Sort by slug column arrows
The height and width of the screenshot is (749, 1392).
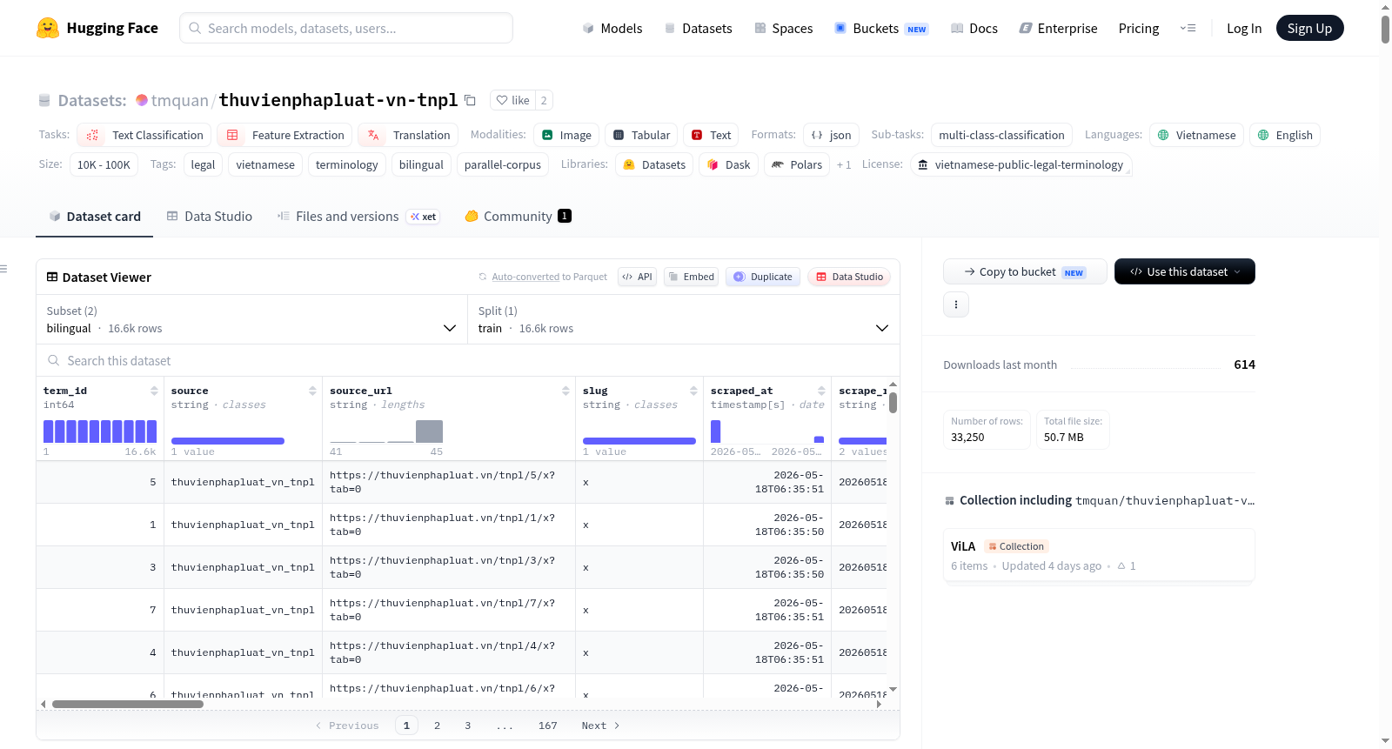point(693,391)
